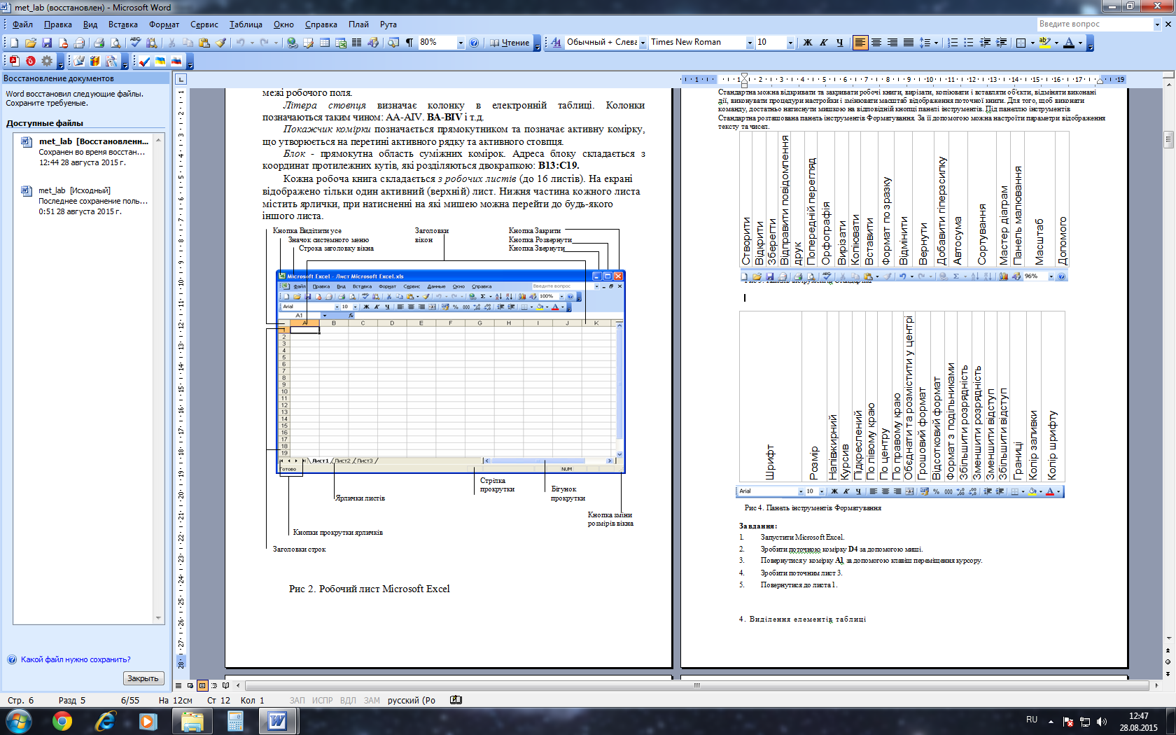Apply font color (red A) button
This screenshot has width=1176, height=735.
coord(1069,43)
